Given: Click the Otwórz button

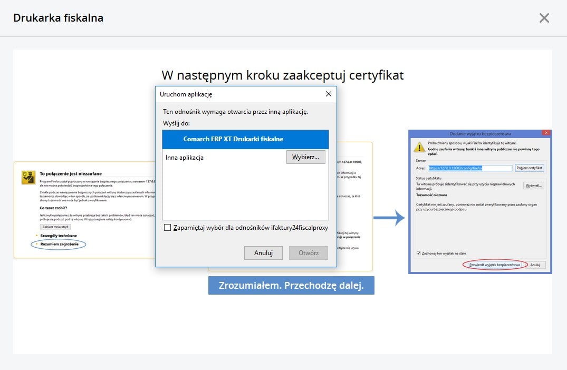Looking at the screenshot, I should (308, 253).
